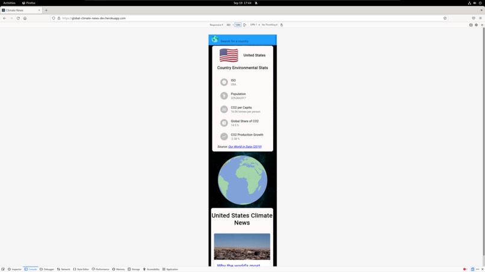
Task: Rotate the responsive viewport
Action: point(245,25)
